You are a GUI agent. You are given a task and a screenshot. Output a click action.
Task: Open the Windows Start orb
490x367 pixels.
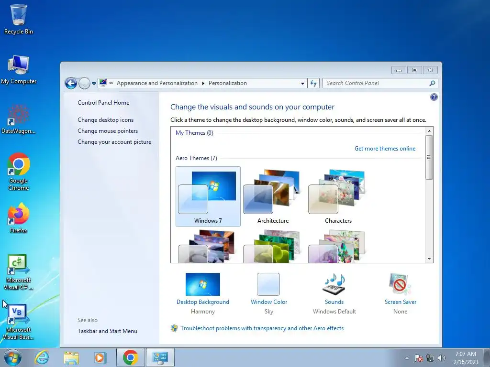click(x=13, y=357)
